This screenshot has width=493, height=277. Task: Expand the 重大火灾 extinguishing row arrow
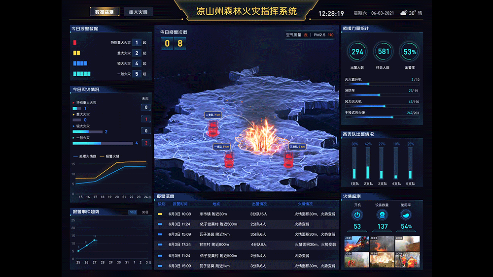(73, 115)
